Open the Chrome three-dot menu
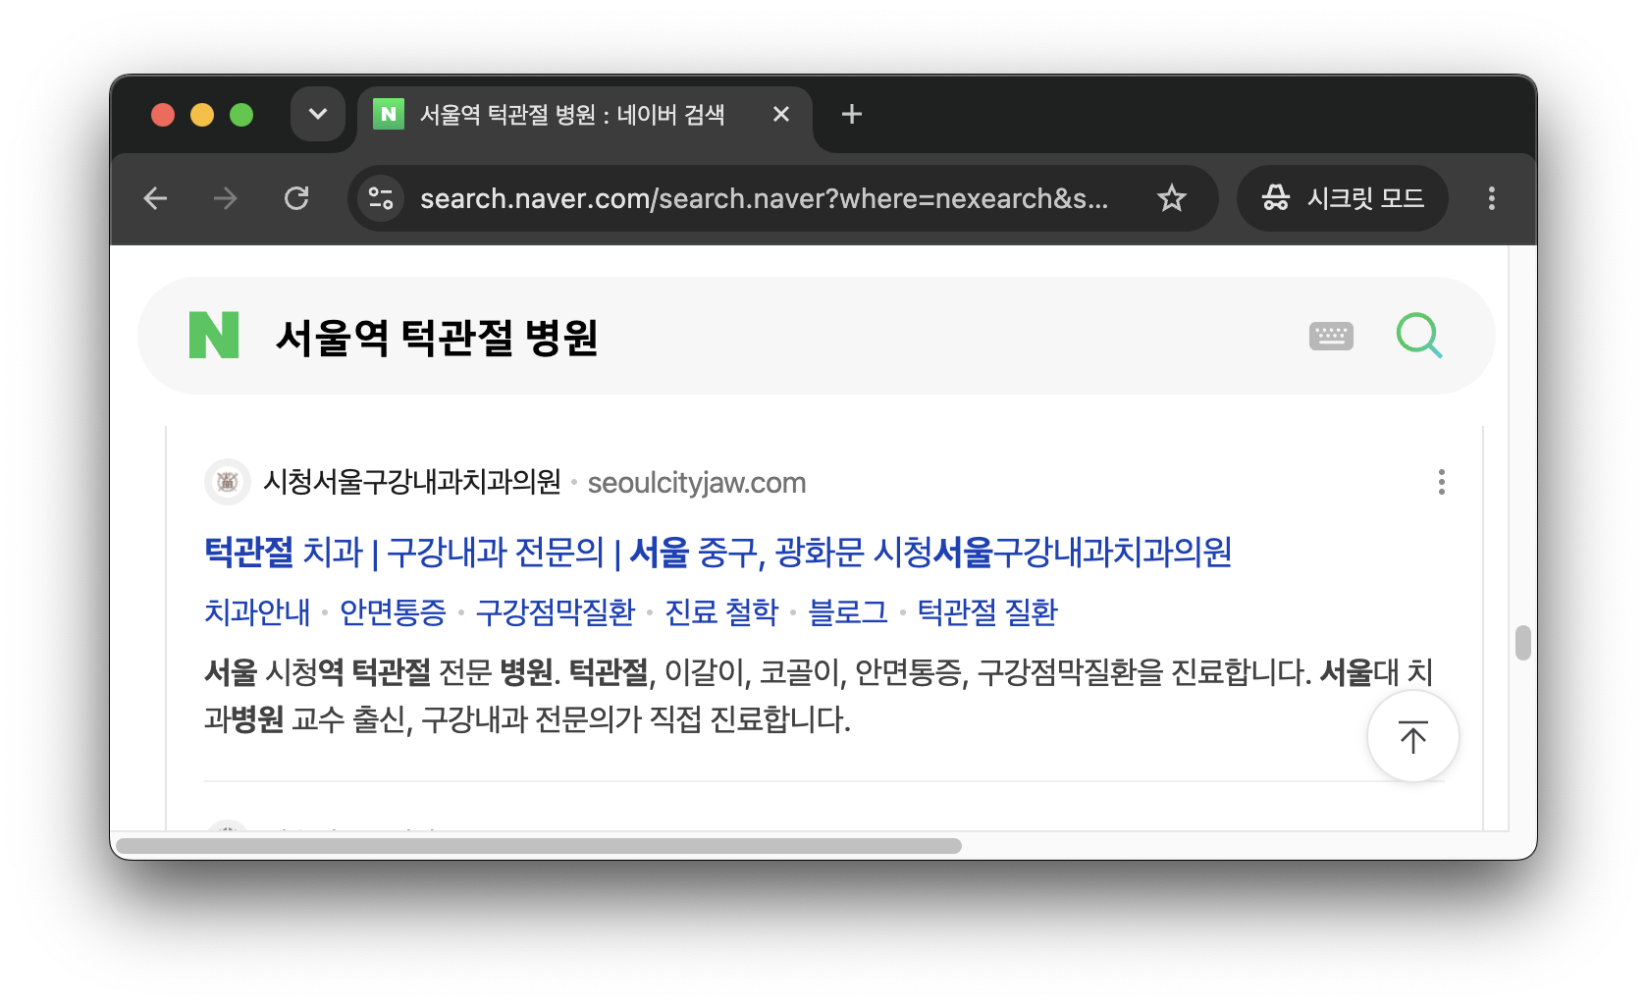Viewport: 1647px width, 1005px height. (1492, 199)
